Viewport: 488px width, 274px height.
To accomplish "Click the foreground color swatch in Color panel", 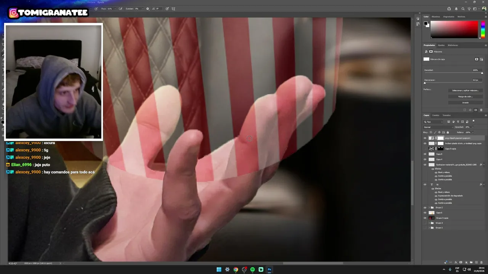I will pyautogui.click(x=426, y=24).
